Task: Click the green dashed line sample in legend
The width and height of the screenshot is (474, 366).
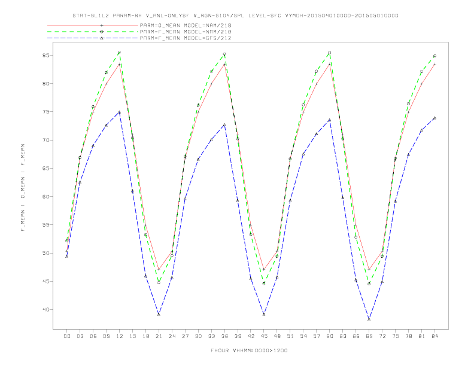Action: tap(93, 32)
